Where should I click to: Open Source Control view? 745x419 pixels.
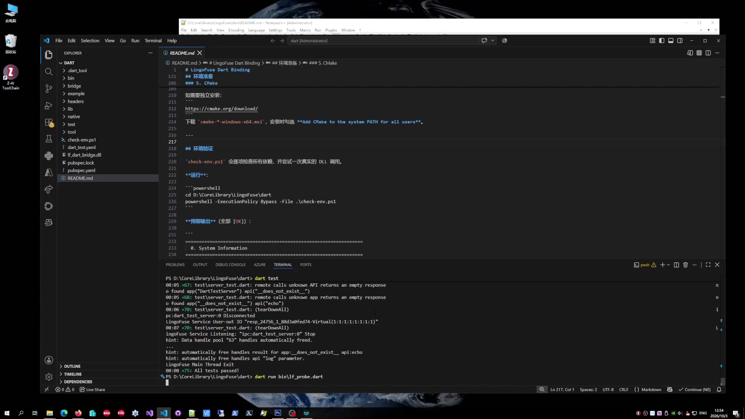[49, 88]
